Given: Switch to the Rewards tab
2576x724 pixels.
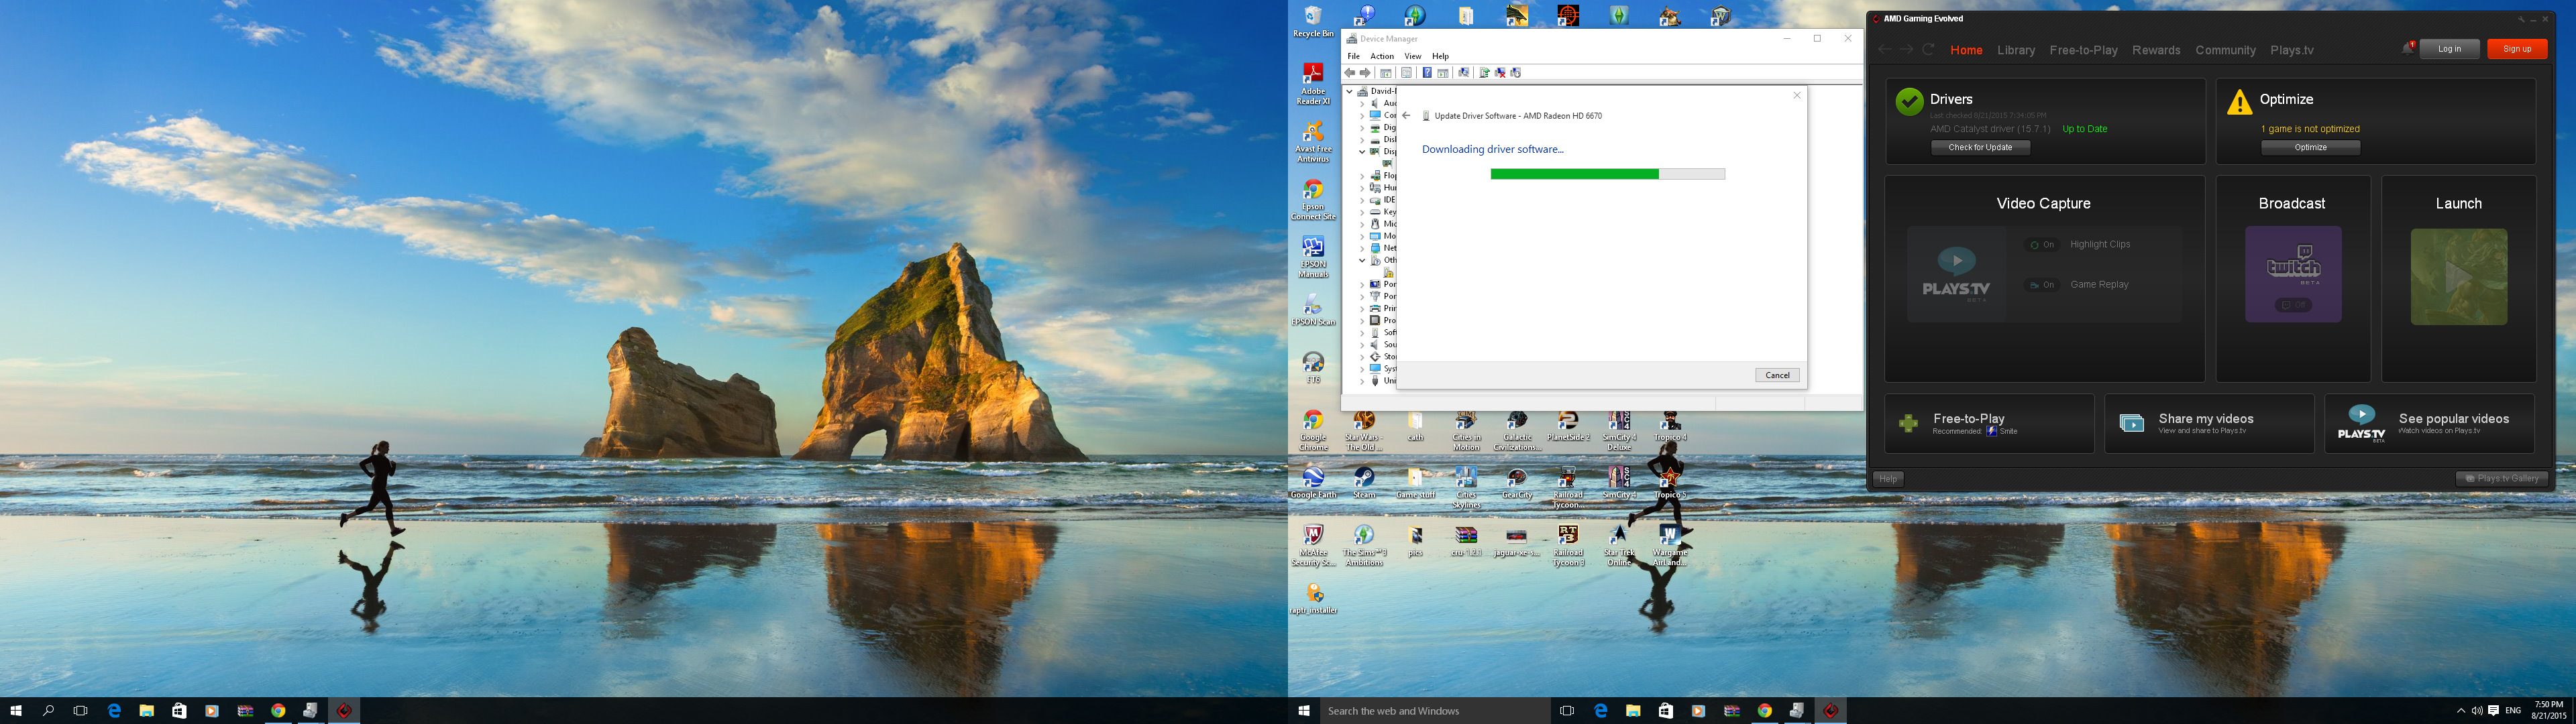Looking at the screenshot, I should (x=2156, y=50).
